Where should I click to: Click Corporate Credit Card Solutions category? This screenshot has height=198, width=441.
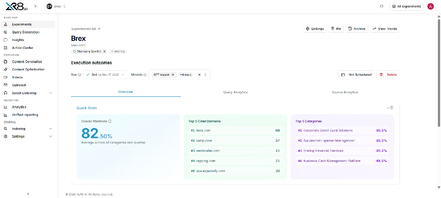(342, 131)
